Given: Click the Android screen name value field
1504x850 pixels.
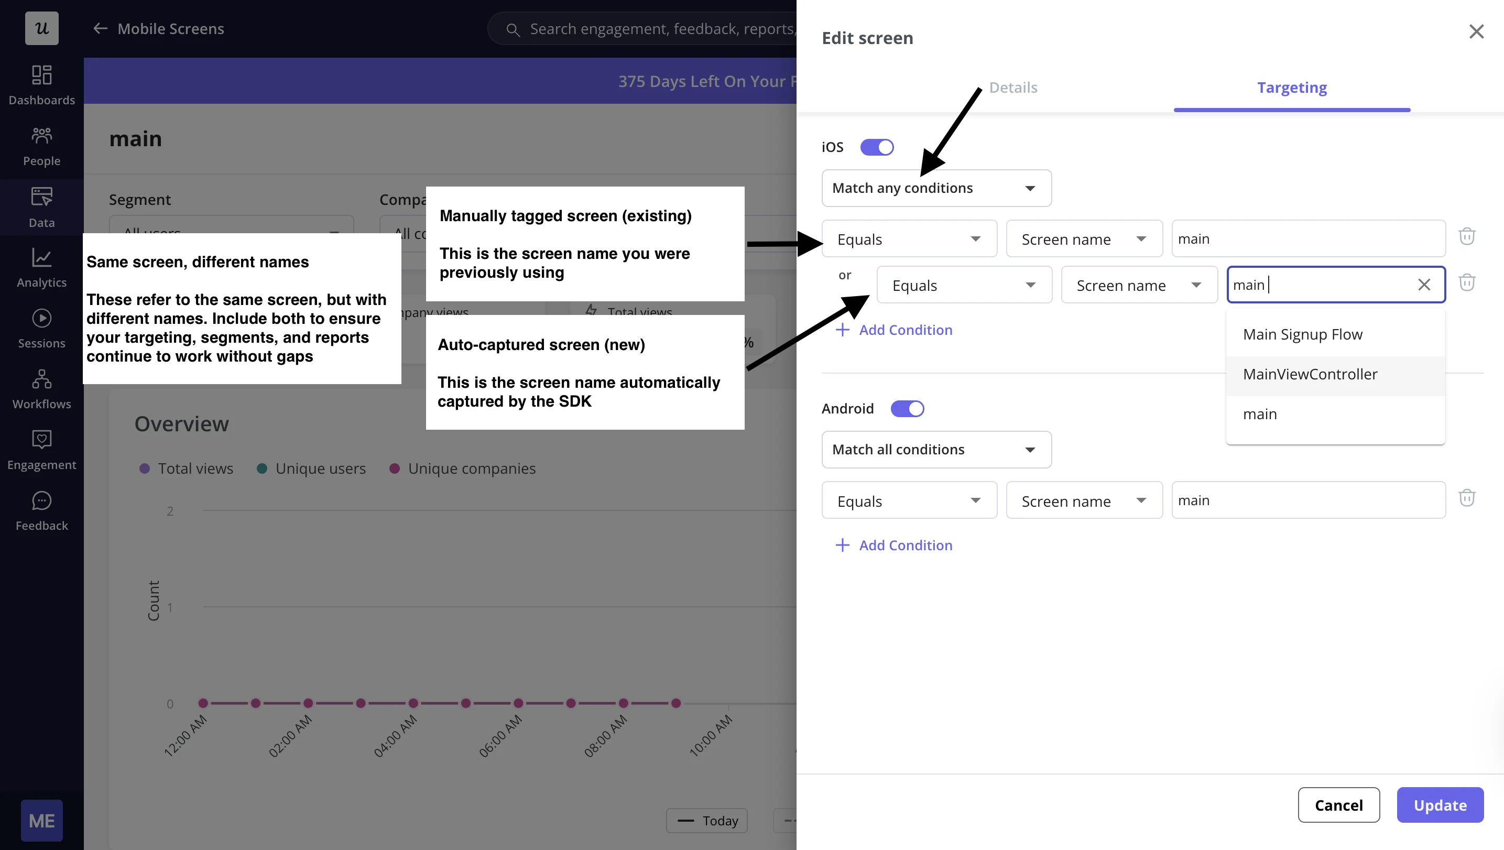Looking at the screenshot, I should (x=1309, y=500).
